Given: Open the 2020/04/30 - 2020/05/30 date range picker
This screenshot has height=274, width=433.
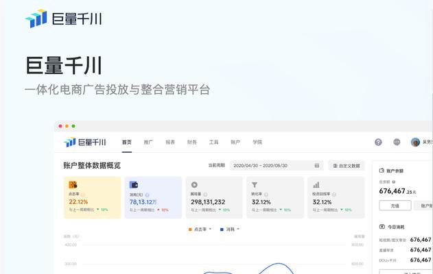Looking at the screenshot, I should pos(277,165).
